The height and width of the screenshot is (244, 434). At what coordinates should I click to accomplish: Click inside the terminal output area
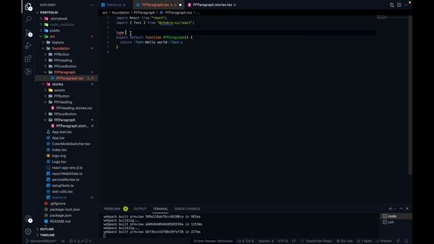pyautogui.click(x=239, y=226)
